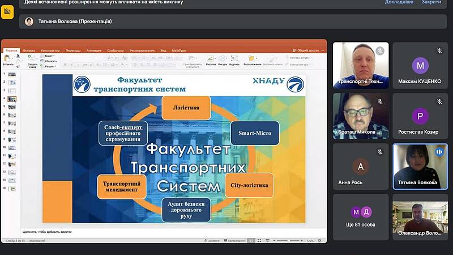
Task: Open the Ще 81 особа participants tile
Action: point(361,217)
